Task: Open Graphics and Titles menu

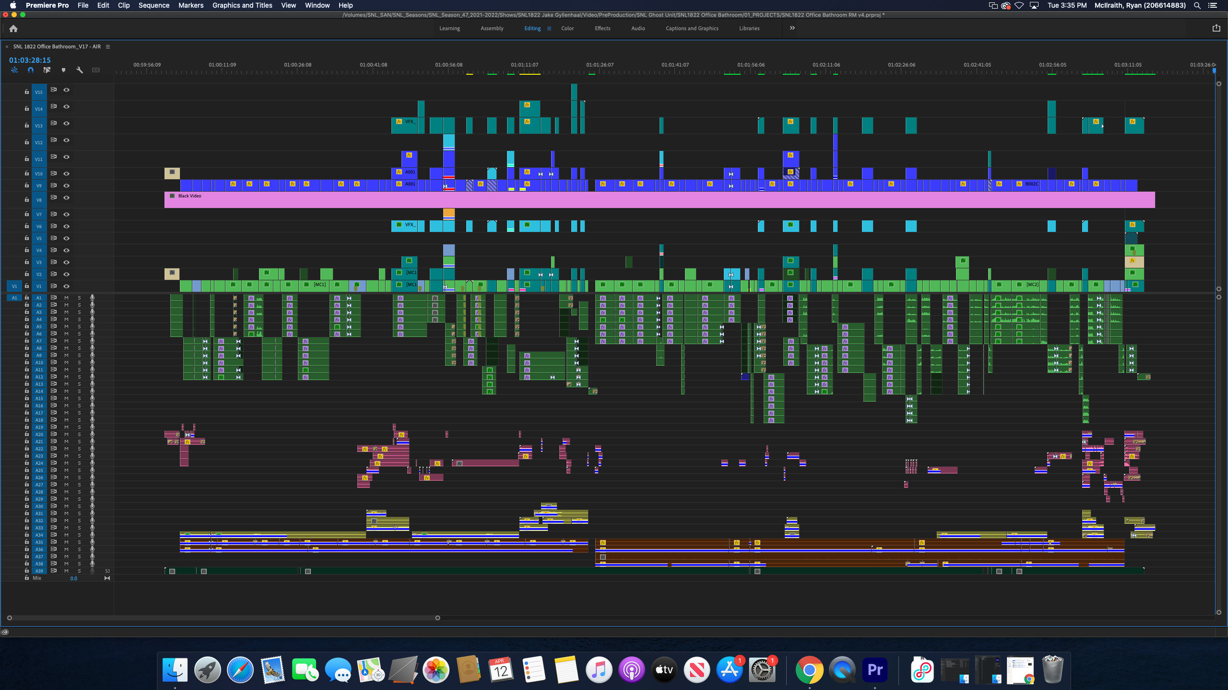Action: [242, 5]
